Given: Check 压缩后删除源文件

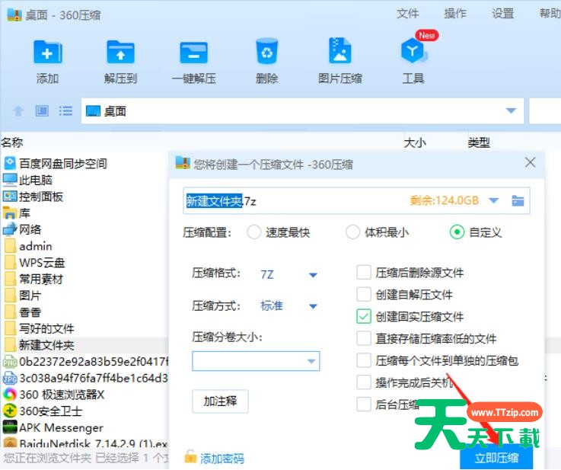Looking at the screenshot, I should (364, 273).
